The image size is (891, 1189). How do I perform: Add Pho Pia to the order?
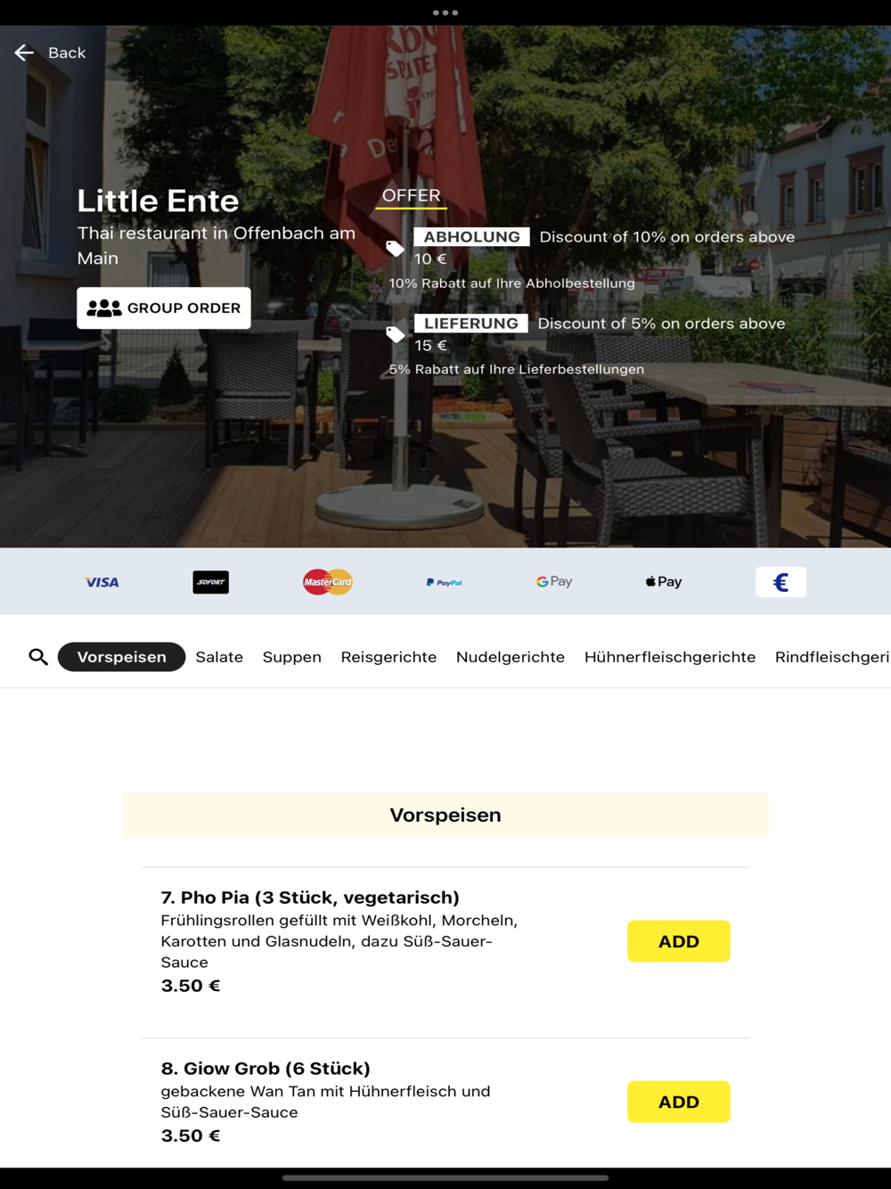678,941
